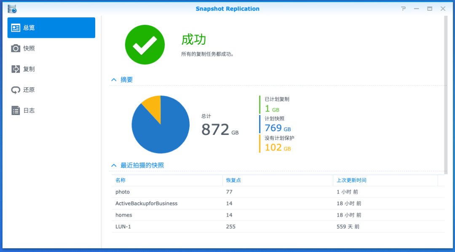Sort by Name (名称) column header
The image size is (455, 252).
tap(120, 180)
